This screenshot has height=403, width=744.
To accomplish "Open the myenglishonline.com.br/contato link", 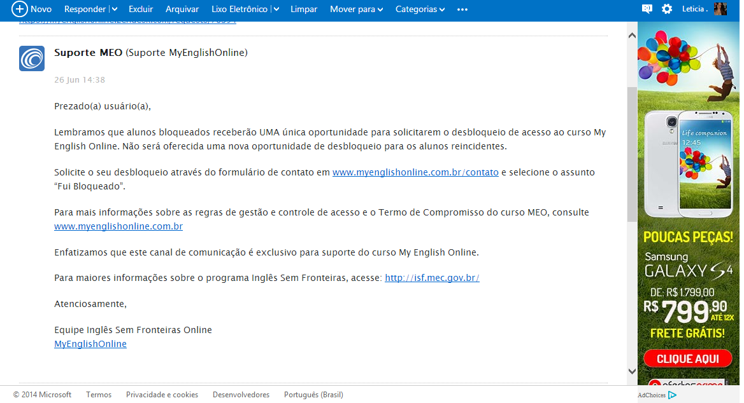I will [415, 172].
